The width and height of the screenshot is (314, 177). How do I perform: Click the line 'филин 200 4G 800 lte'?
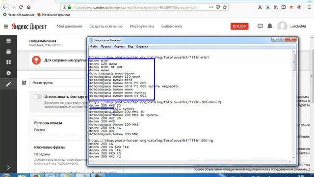[109, 147]
